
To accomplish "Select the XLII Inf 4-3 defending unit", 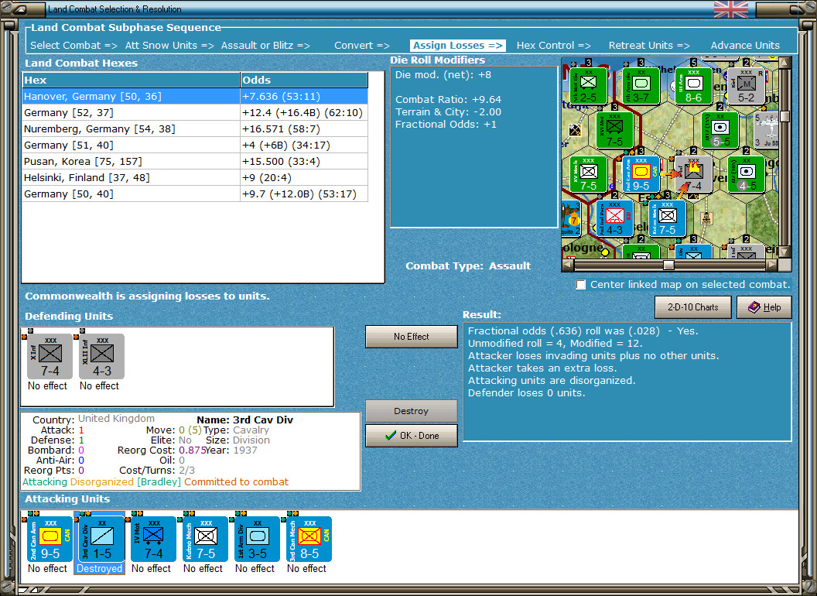I will point(101,356).
